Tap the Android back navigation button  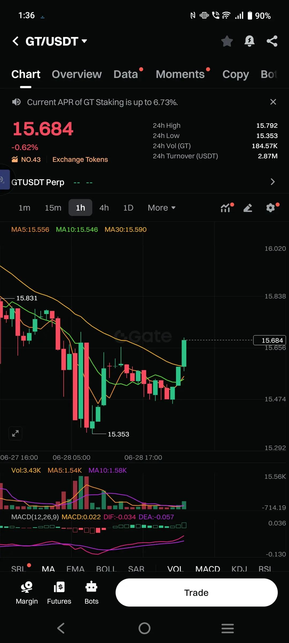point(61,628)
